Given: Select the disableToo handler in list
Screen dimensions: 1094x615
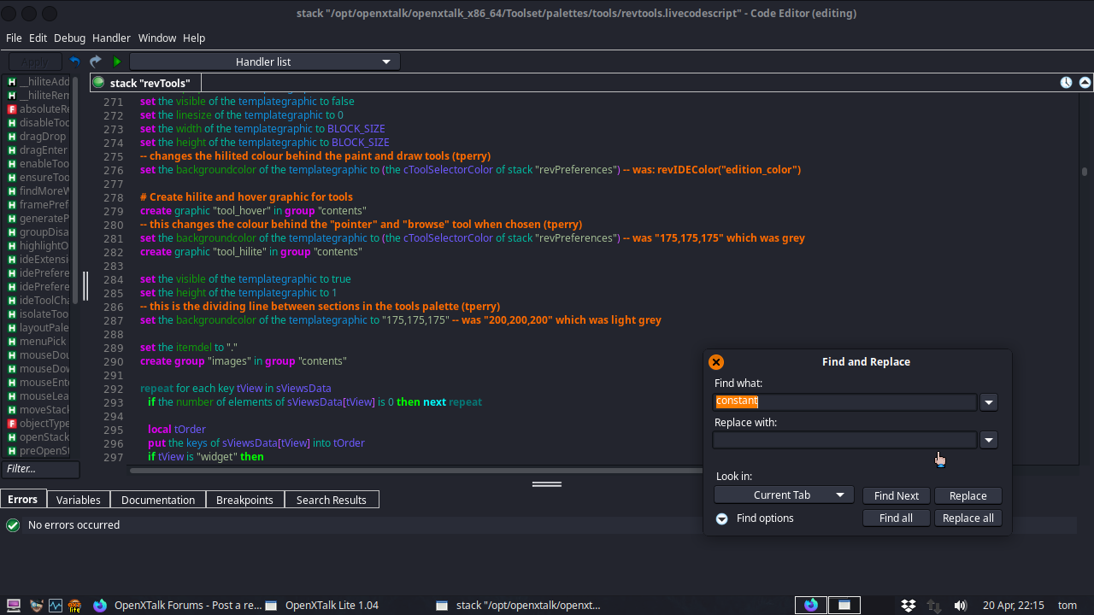Looking at the screenshot, I should tap(39, 122).
